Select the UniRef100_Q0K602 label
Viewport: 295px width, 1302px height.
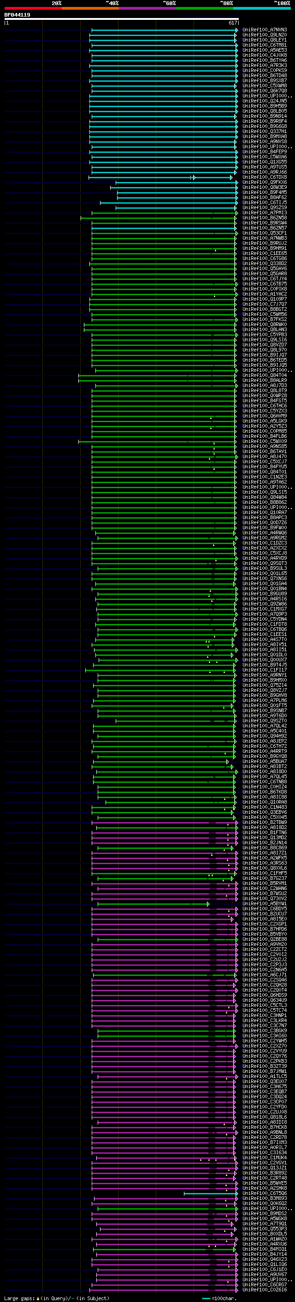[264, 1204]
